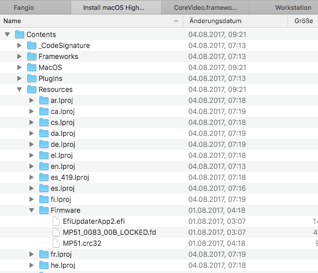Click the Frameworks folder icon
Screen dimensions: 318x273
32,56
